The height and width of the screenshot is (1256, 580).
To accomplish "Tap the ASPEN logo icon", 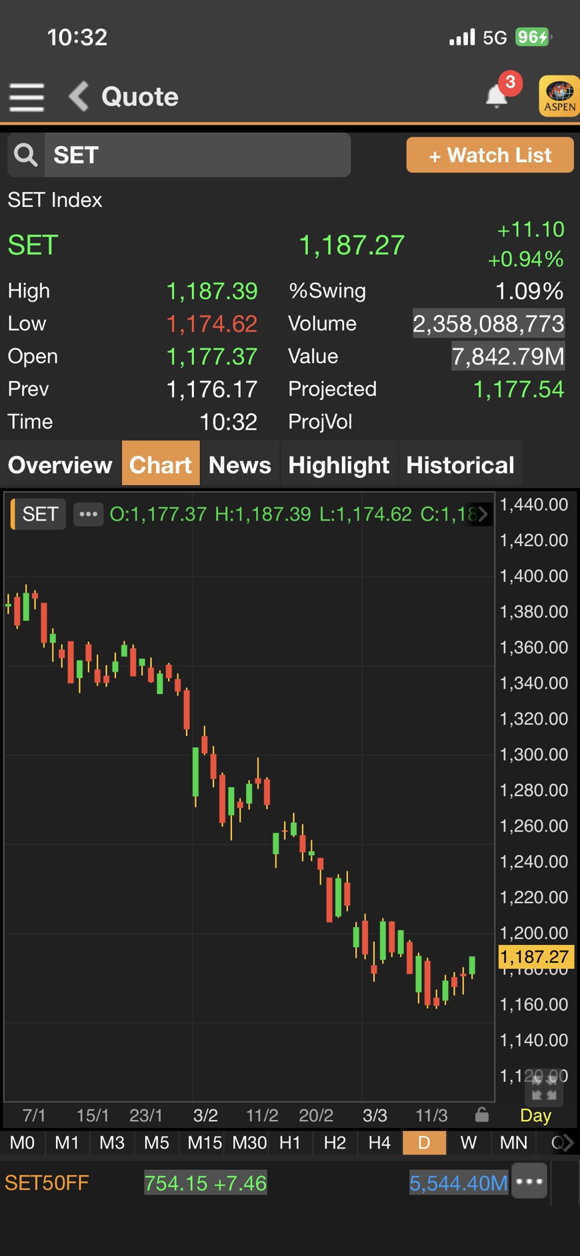I will tap(559, 97).
